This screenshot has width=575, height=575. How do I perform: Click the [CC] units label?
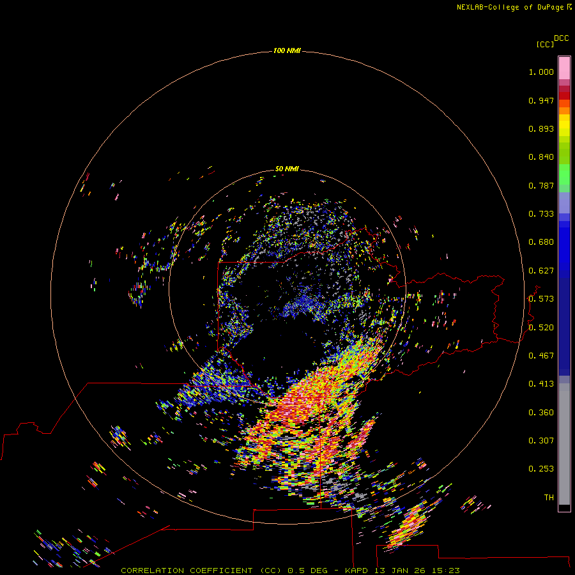[545, 44]
